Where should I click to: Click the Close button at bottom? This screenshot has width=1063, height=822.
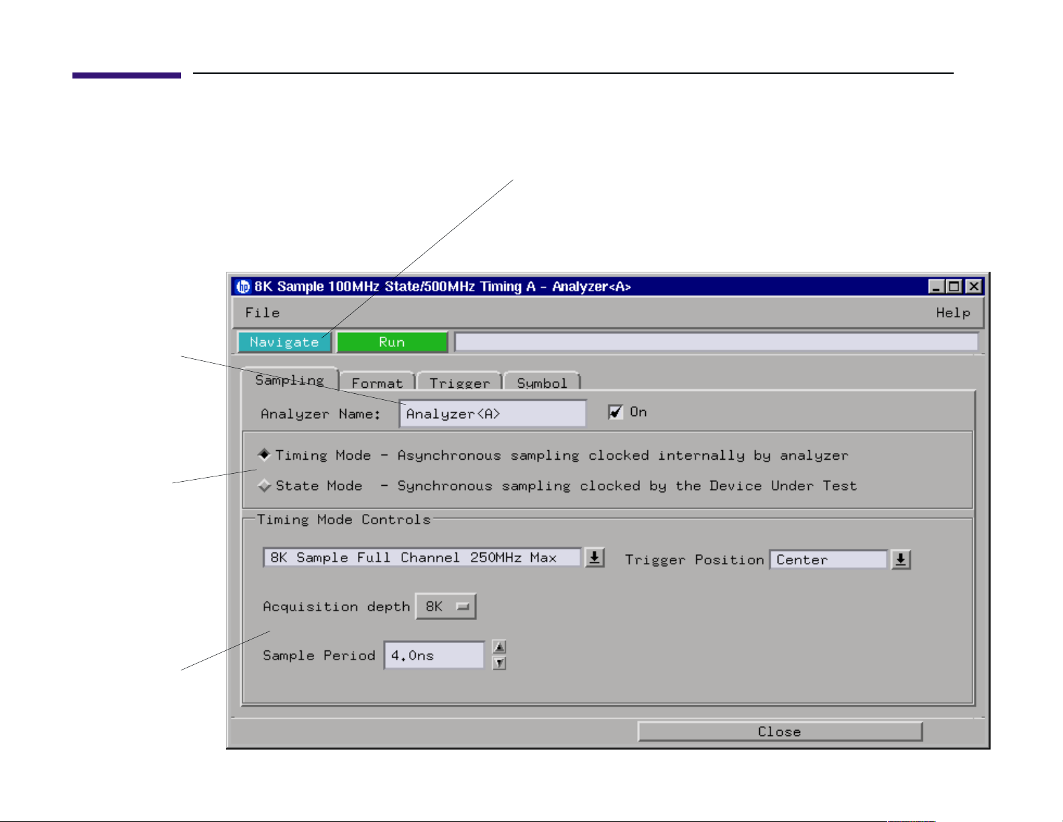pos(780,731)
